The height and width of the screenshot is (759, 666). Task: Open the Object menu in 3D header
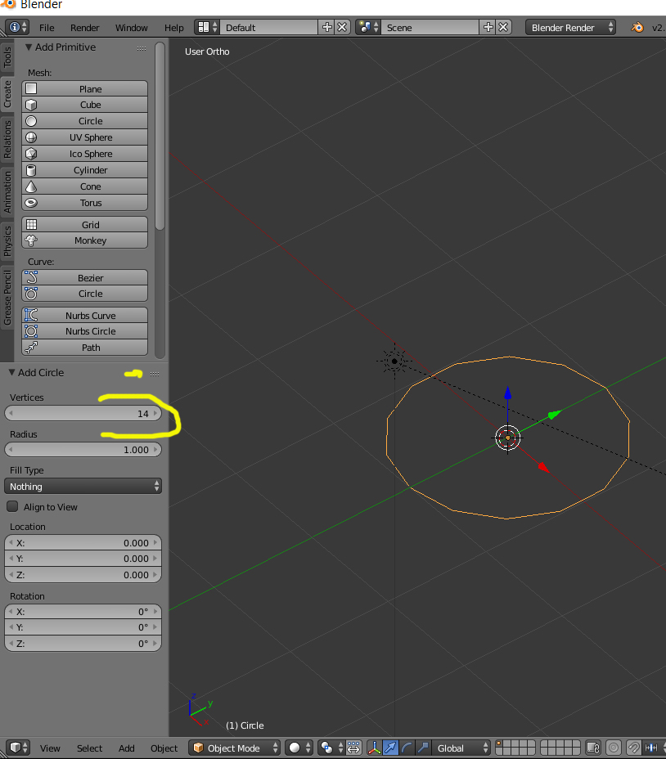click(x=164, y=748)
